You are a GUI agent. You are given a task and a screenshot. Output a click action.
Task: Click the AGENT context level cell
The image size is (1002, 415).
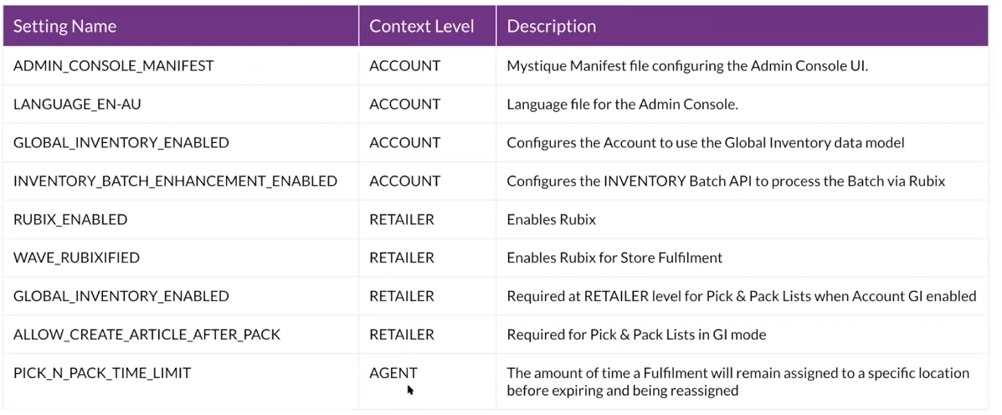pos(393,373)
